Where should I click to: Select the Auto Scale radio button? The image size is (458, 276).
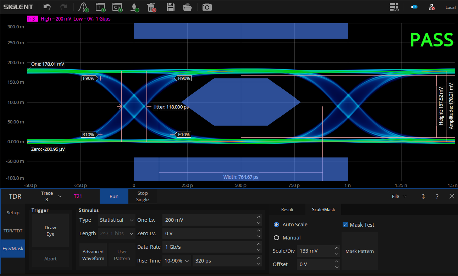276,225
